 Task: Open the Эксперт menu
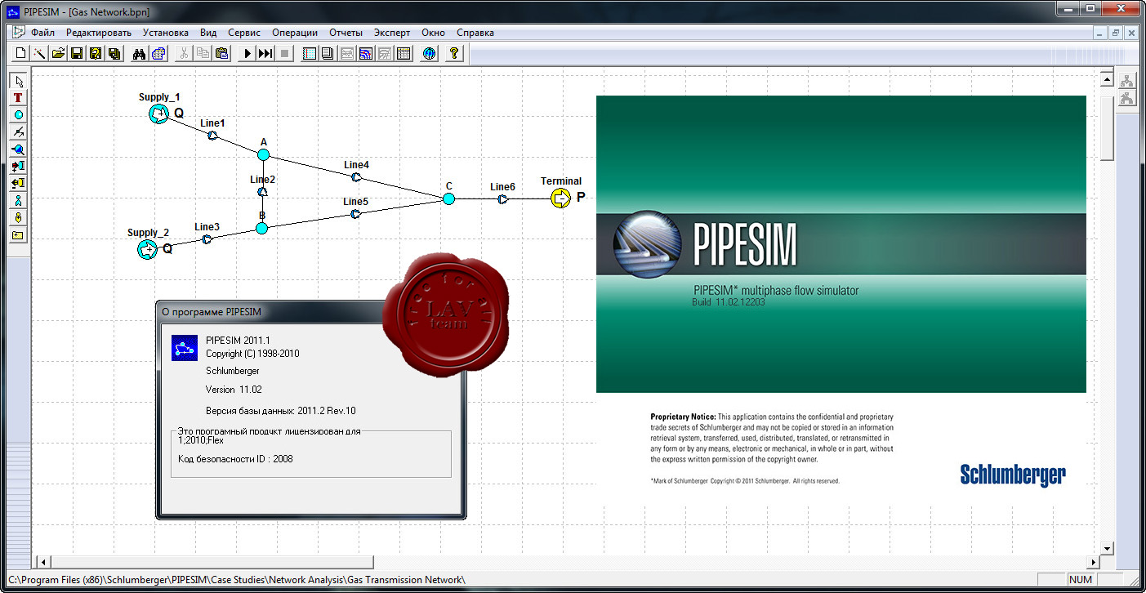coord(392,33)
